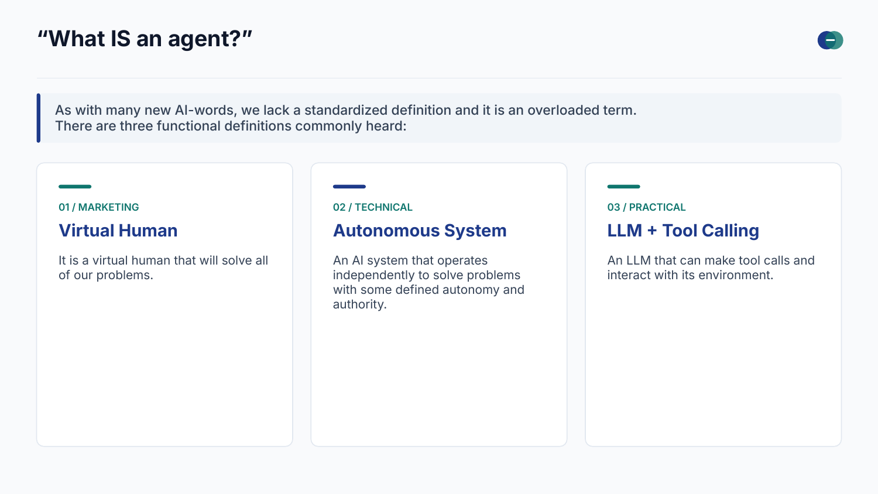Click the "Virtual Human" heading
The image size is (878, 494).
point(118,231)
